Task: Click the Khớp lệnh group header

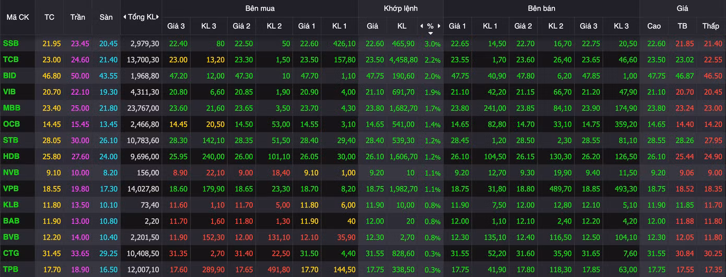Action: [x=401, y=8]
